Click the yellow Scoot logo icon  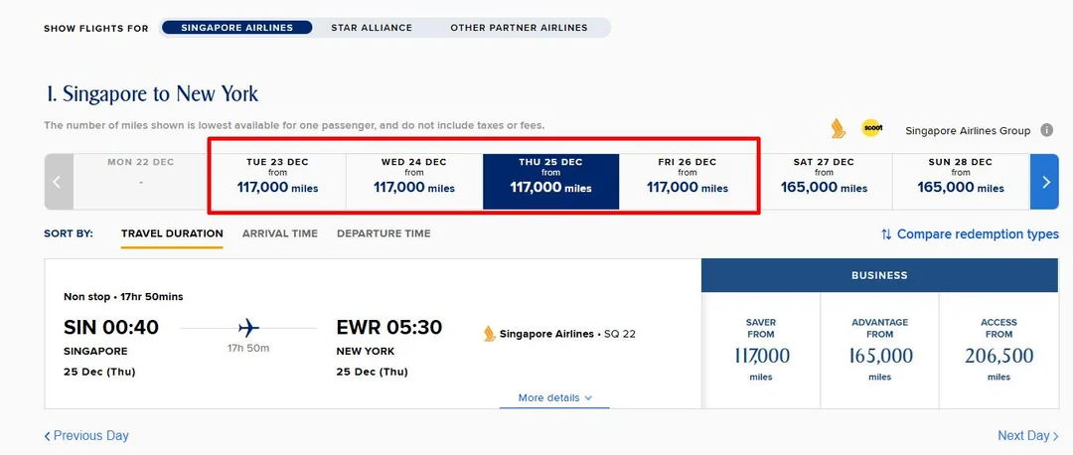pos(871,128)
